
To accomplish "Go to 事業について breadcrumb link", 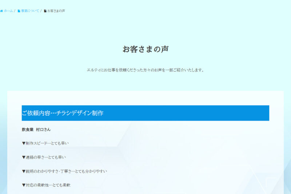I will (30, 11).
